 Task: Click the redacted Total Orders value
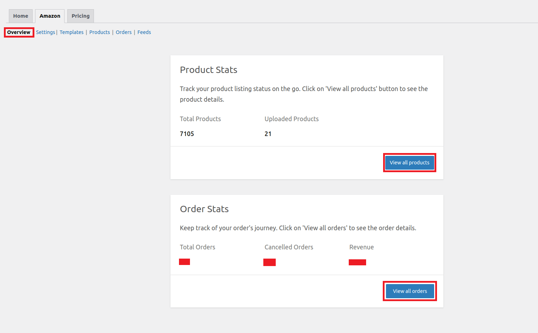(184, 261)
